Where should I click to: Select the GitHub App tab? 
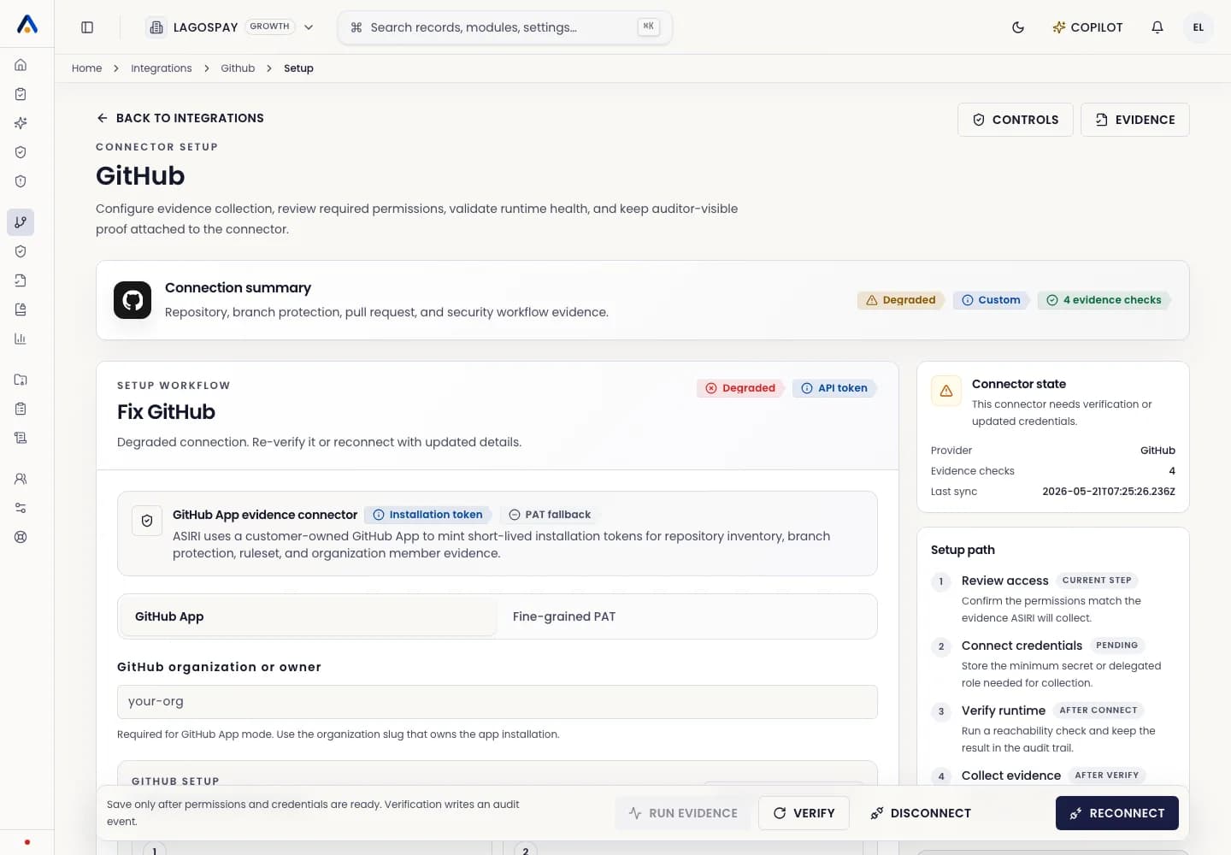[x=309, y=616]
